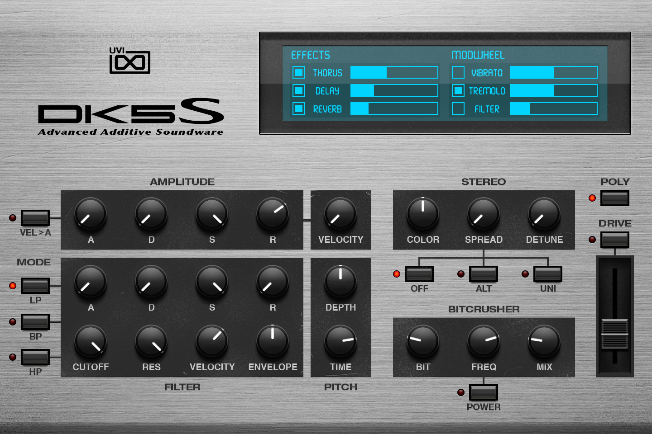This screenshot has height=434, width=652.
Task: Toggle the Reverb effect off
Action: point(298,108)
